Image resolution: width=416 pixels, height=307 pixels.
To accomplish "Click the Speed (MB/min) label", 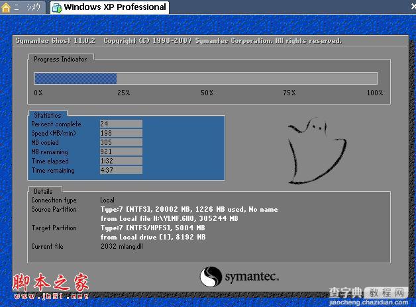I will (54, 133).
